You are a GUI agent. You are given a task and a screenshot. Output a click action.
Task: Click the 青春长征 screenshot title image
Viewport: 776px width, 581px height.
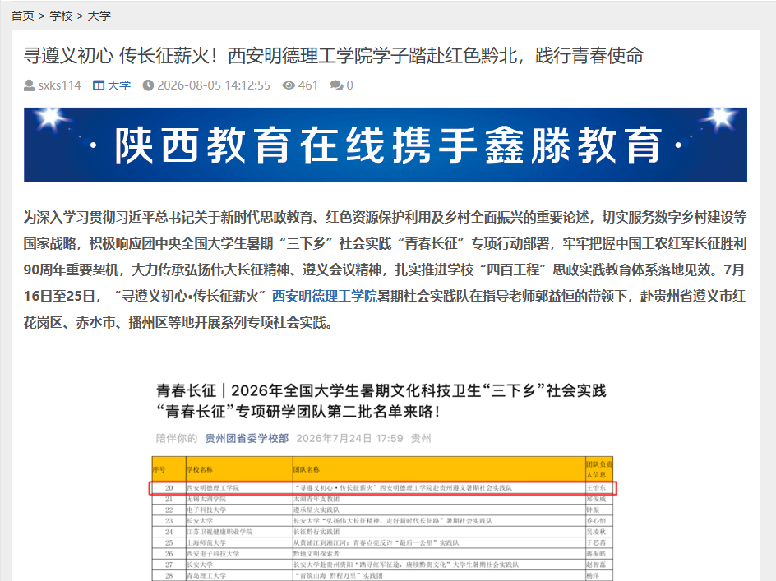coord(381,401)
